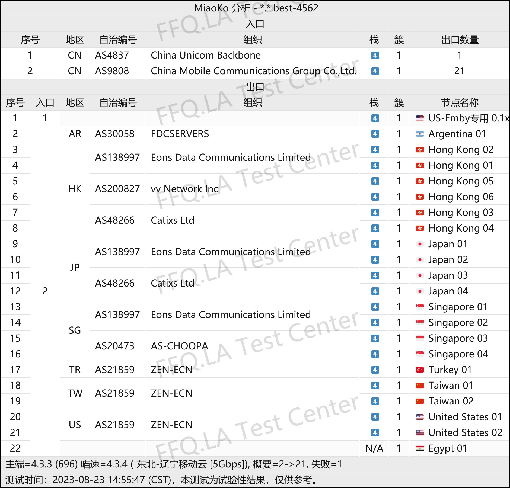Click the 'AS20473' cell
This screenshot has height=488, width=510.
coord(114,346)
